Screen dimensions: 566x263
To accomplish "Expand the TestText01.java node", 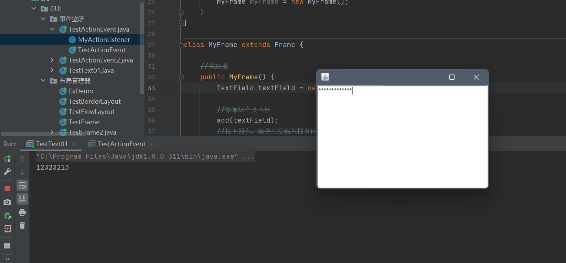I will click(x=52, y=70).
